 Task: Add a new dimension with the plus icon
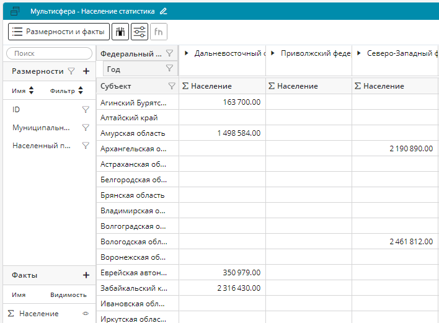tap(86, 71)
